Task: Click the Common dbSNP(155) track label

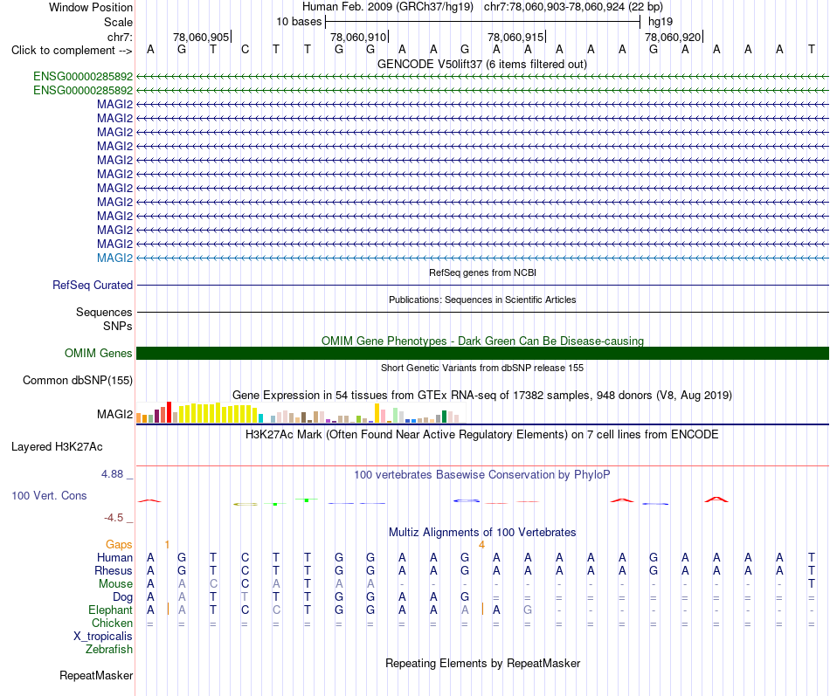Action: [77, 380]
